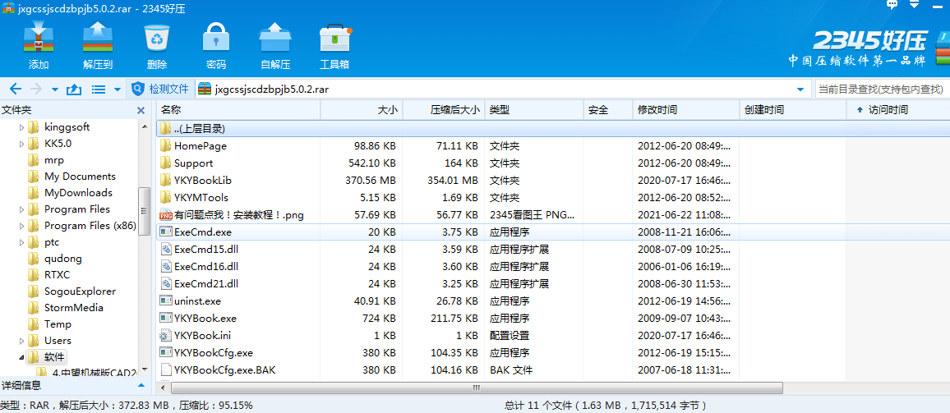The height and width of the screenshot is (413, 950).
Task: Sort by 名称 column header
Action: click(238, 110)
